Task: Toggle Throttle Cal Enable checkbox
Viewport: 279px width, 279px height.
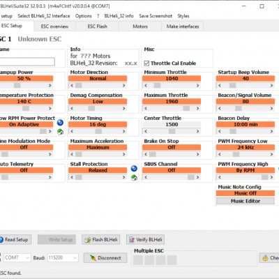Action: [x=146, y=63]
